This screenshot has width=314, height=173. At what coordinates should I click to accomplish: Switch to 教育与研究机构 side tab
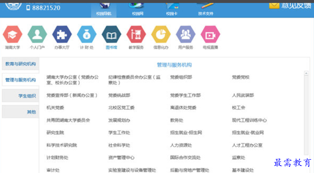point(20,64)
